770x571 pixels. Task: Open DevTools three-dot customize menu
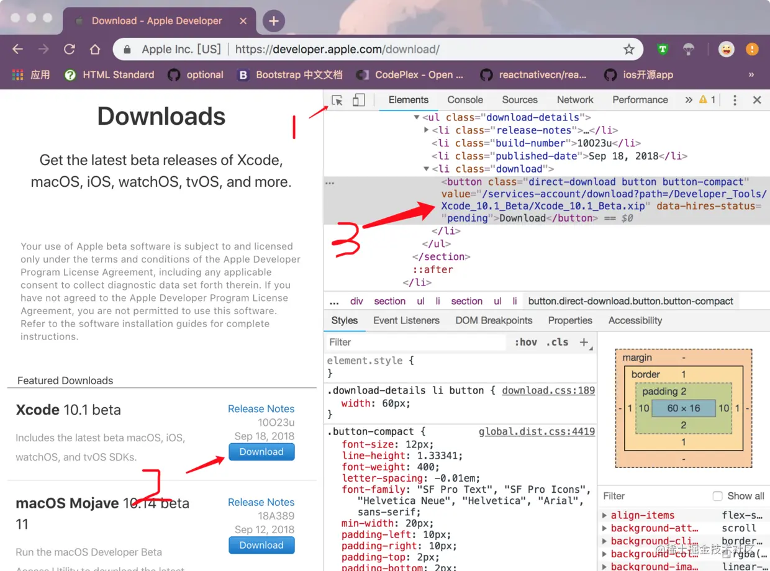point(735,100)
